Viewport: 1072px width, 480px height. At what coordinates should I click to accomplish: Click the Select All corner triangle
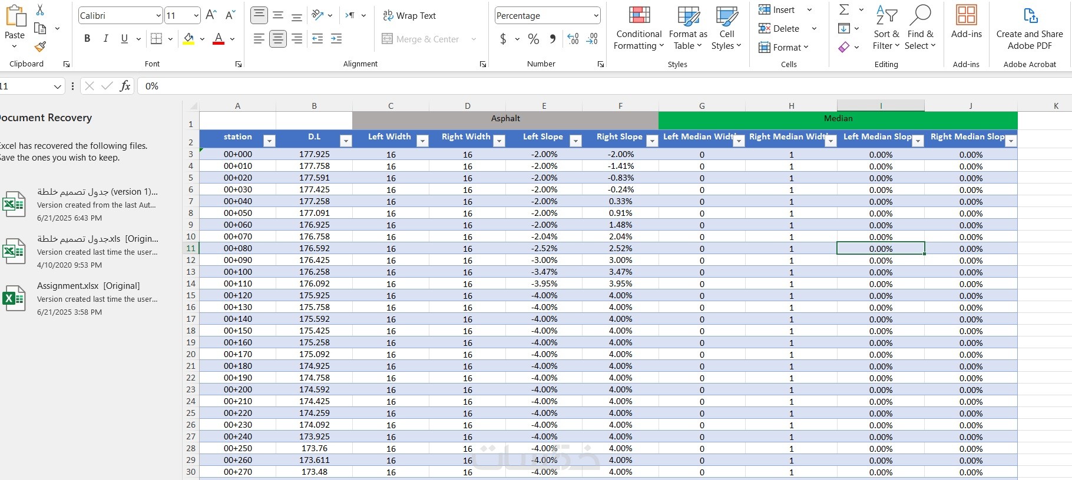193,106
